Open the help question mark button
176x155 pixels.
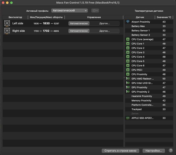click(x=171, y=150)
